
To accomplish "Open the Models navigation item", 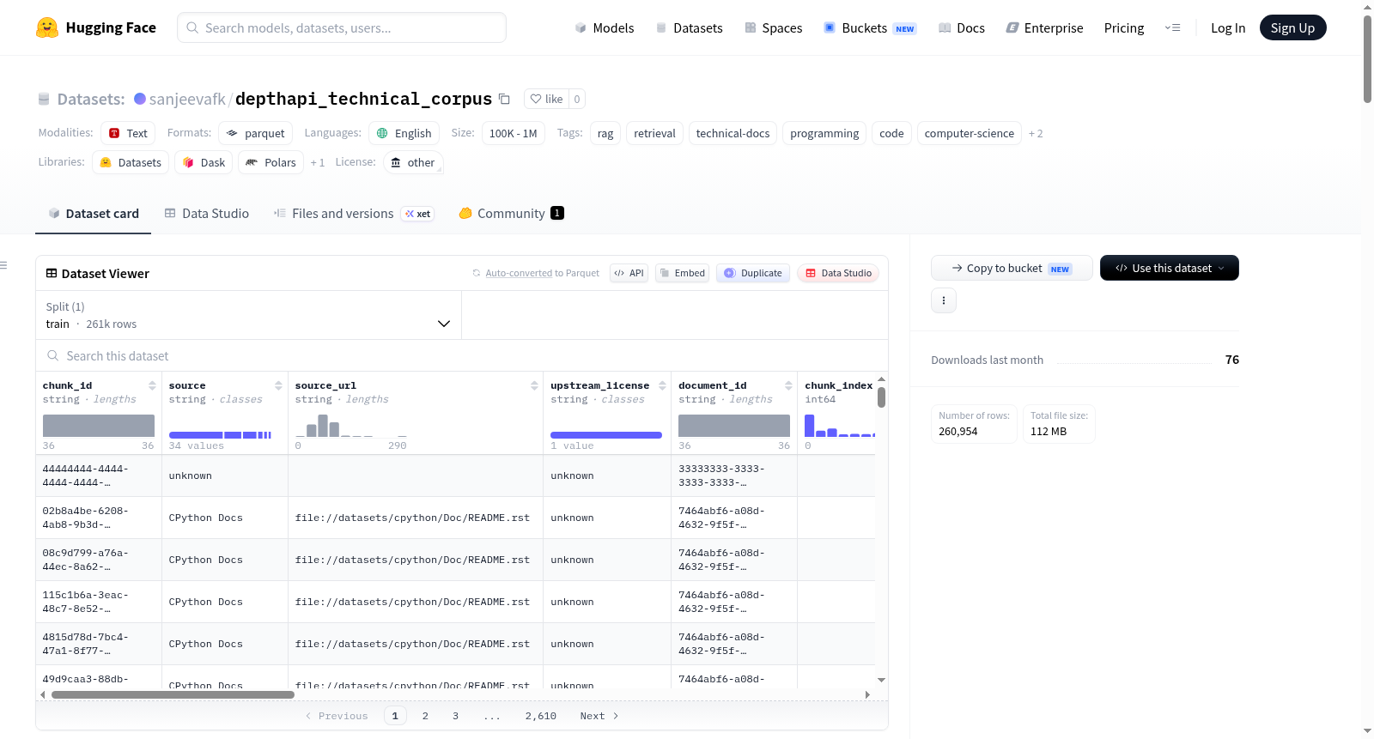I will tap(605, 27).
